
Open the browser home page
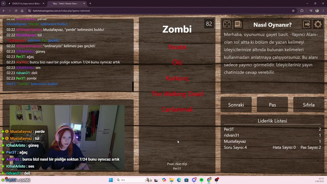coord(22,11)
